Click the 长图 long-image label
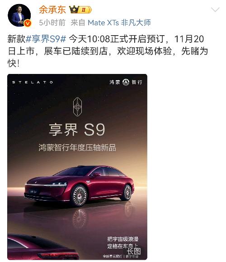Screen dimensions: 226x262 coord(134,251)
